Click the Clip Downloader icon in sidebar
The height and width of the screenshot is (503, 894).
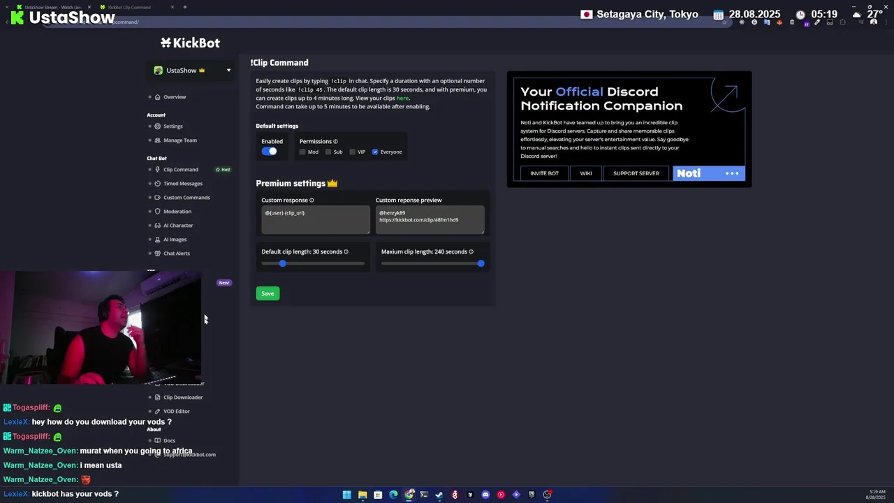point(158,398)
